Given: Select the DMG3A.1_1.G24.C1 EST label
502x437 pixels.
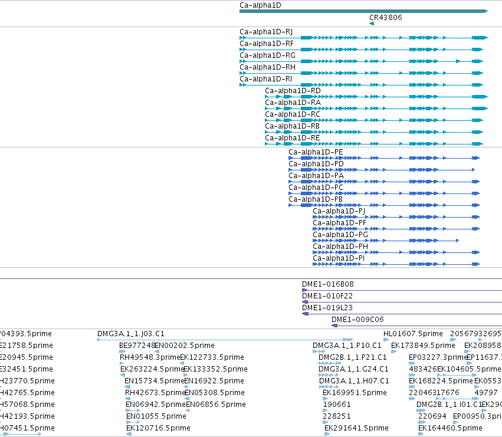Looking at the screenshot, I should pyautogui.click(x=353, y=369).
